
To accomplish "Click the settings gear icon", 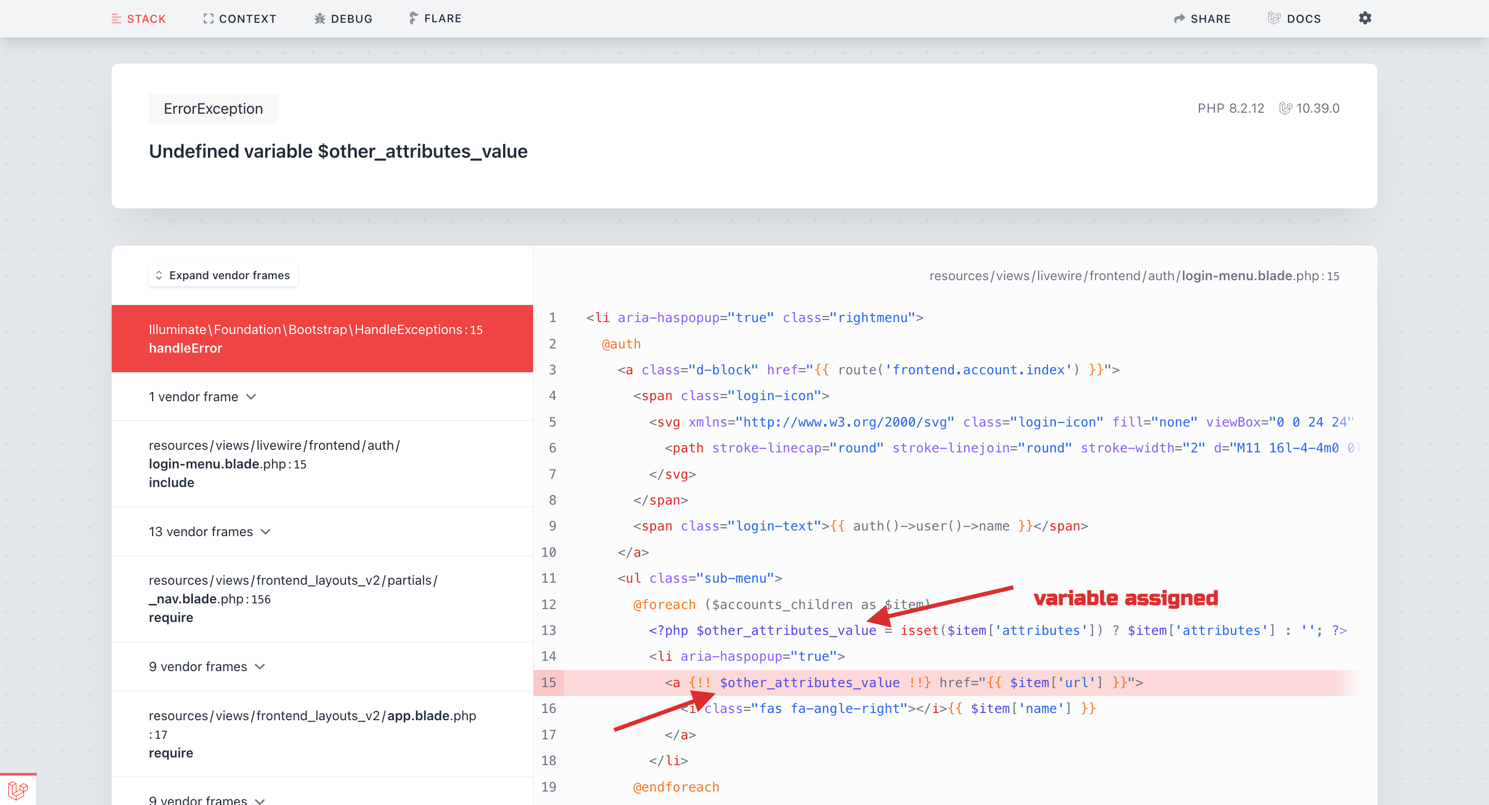I will (x=1364, y=18).
